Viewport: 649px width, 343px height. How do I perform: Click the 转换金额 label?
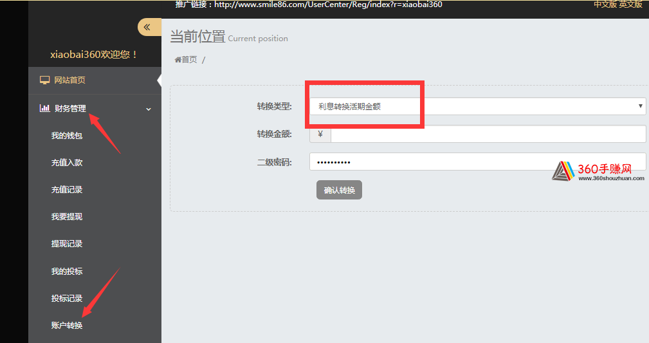tap(274, 134)
